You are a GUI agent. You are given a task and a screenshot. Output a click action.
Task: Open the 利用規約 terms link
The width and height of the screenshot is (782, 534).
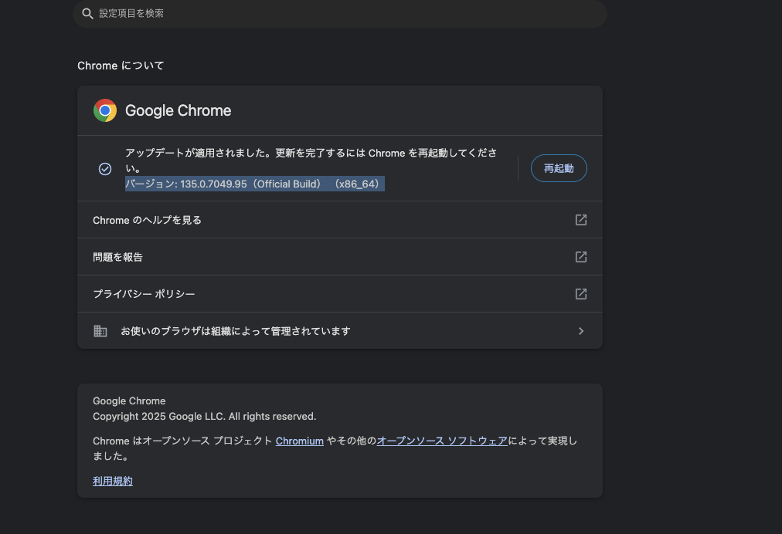(113, 482)
